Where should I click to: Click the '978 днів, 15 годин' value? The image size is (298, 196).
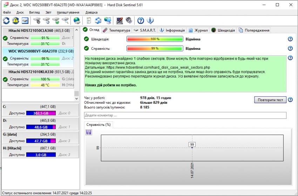(x=156, y=98)
